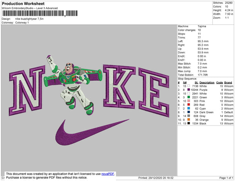235x181 pixels.
Task: Click the 'Page 1 of 1' footer text
Action: (226, 178)
